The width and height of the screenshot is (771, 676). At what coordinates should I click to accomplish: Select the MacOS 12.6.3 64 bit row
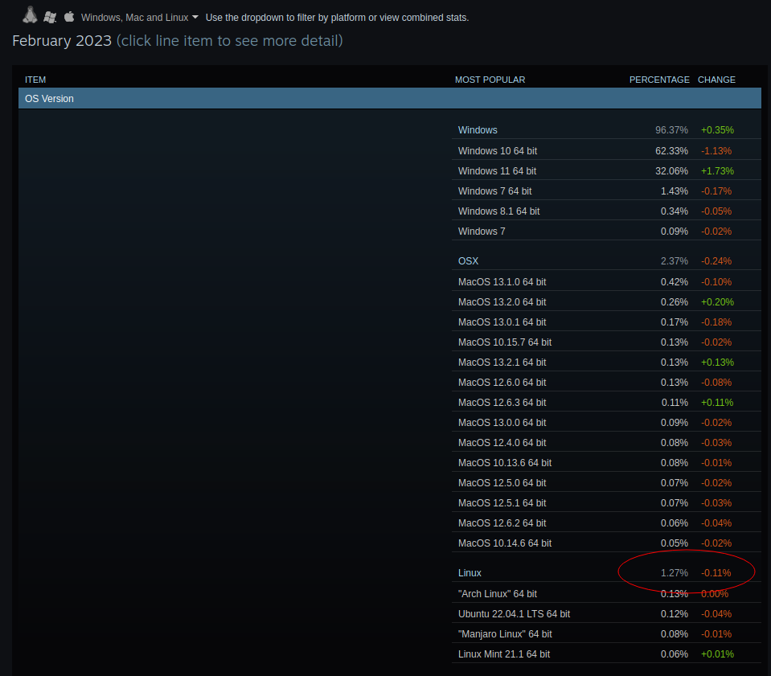606,402
